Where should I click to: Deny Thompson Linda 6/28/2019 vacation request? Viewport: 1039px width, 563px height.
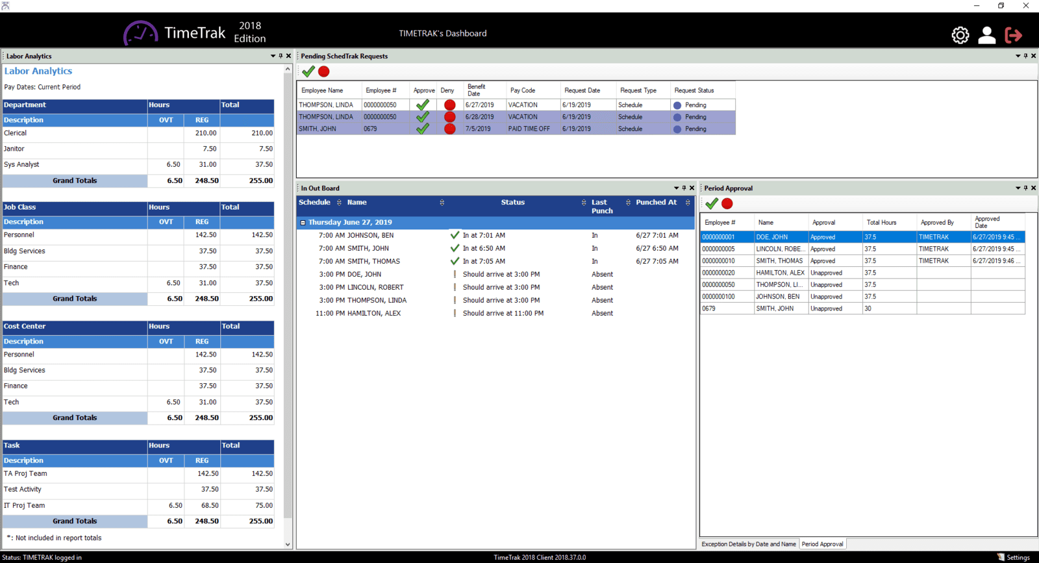tap(449, 117)
